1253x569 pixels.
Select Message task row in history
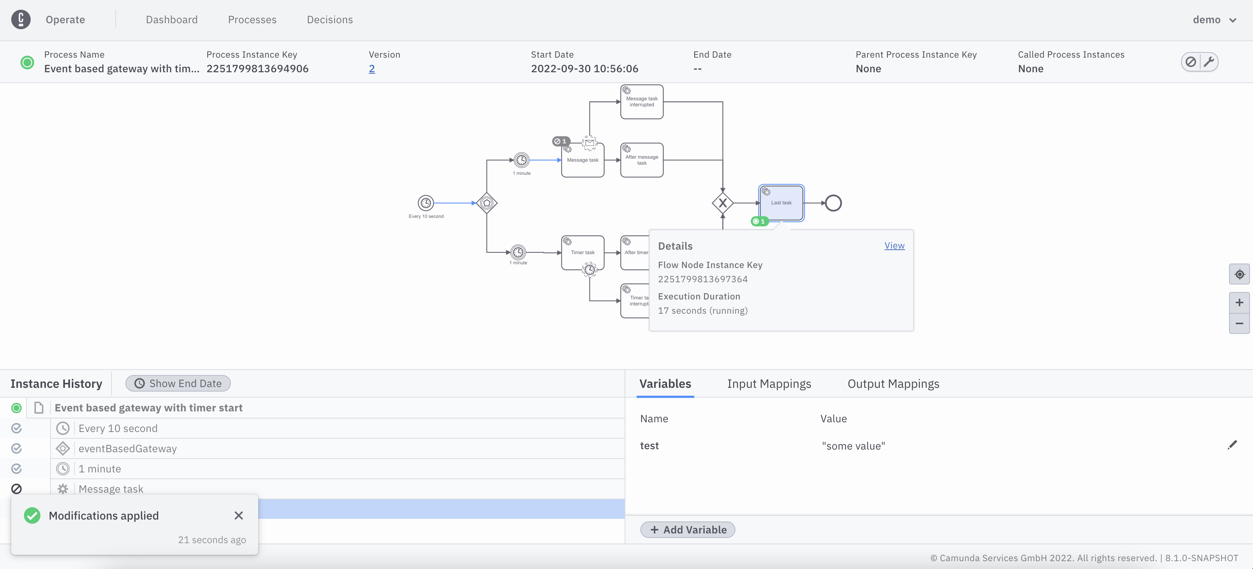point(111,489)
